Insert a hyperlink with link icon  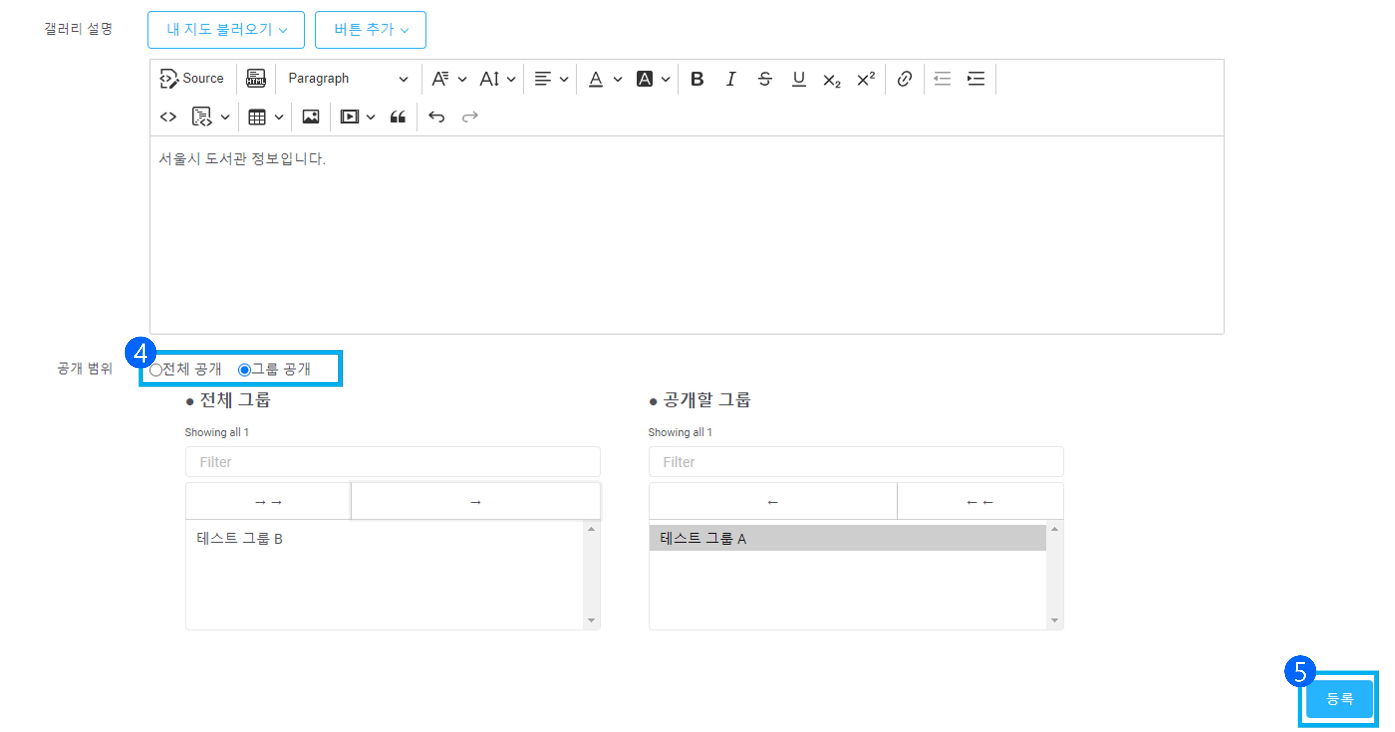(904, 79)
